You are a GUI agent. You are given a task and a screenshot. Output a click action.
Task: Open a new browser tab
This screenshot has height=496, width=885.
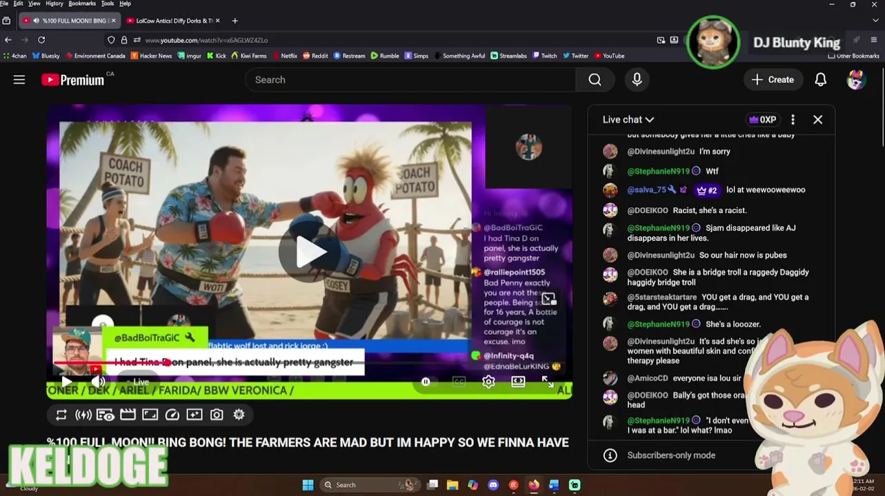pyautogui.click(x=235, y=21)
